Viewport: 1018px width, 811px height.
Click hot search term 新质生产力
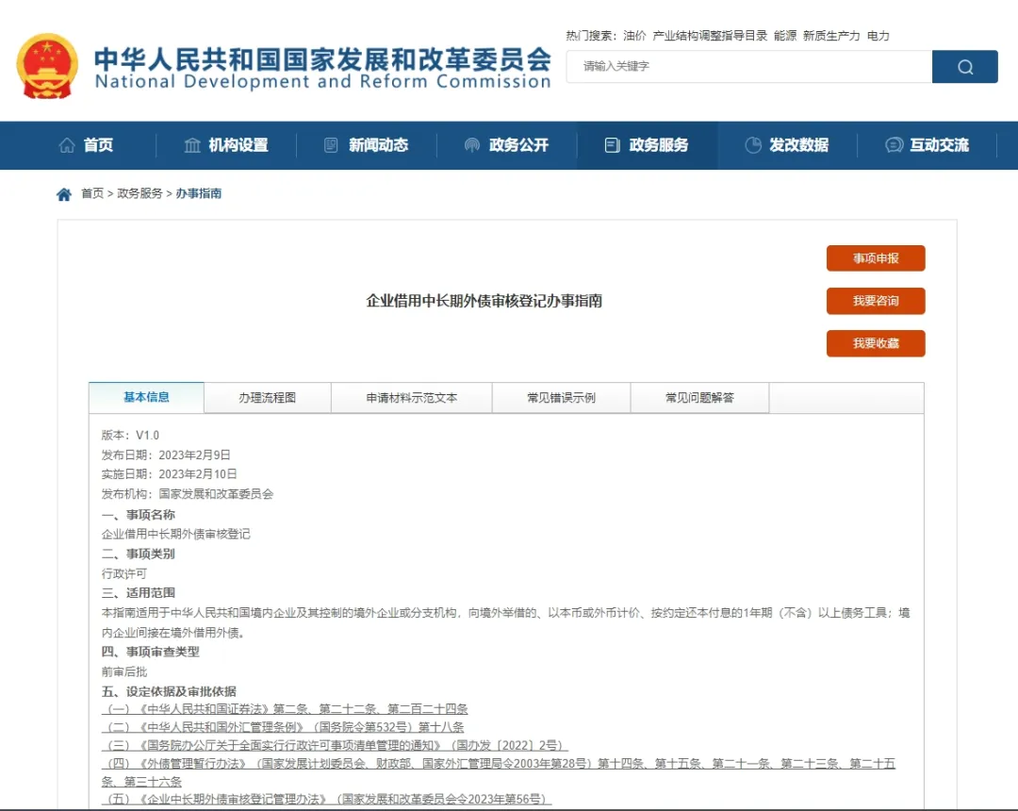pos(831,36)
